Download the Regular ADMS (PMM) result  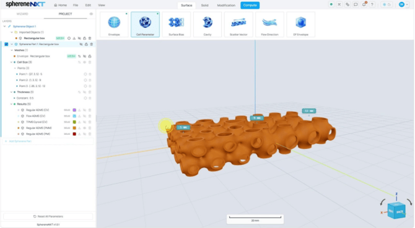pos(79,128)
